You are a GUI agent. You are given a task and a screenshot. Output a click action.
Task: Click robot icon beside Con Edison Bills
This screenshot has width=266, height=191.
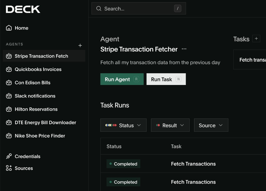9,83
